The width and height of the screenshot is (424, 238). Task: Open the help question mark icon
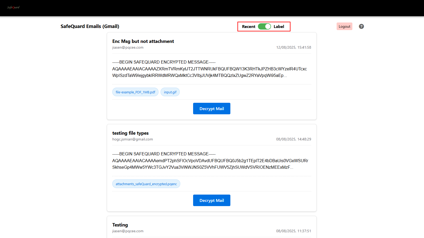pyautogui.click(x=361, y=26)
